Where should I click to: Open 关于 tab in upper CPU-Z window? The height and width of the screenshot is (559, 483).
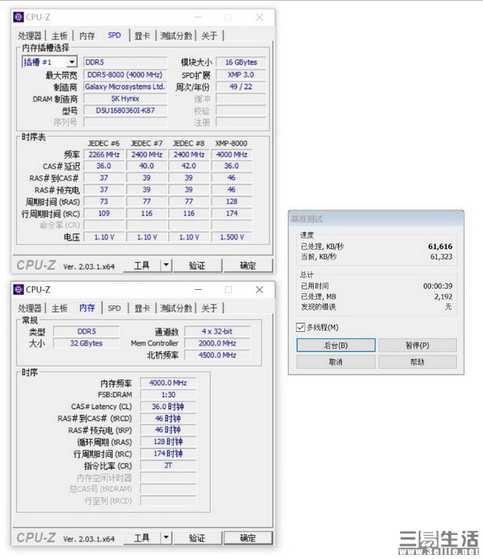click(x=209, y=35)
